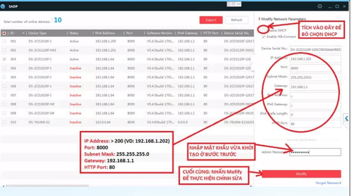Click into the Subnet Mask field
Image resolution: width=351 pixels, height=196 pixels.
click(x=315, y=77)
